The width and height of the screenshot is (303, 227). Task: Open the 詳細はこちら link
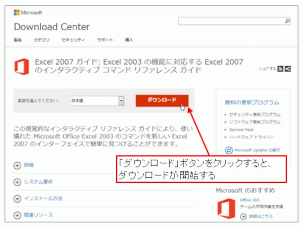(x=261, y=216)
